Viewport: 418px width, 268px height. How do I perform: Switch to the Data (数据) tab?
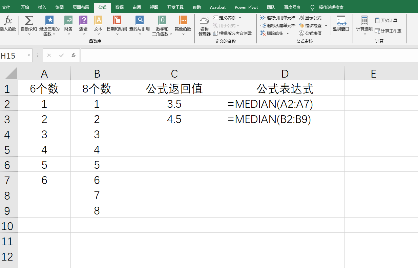[119, 7]
